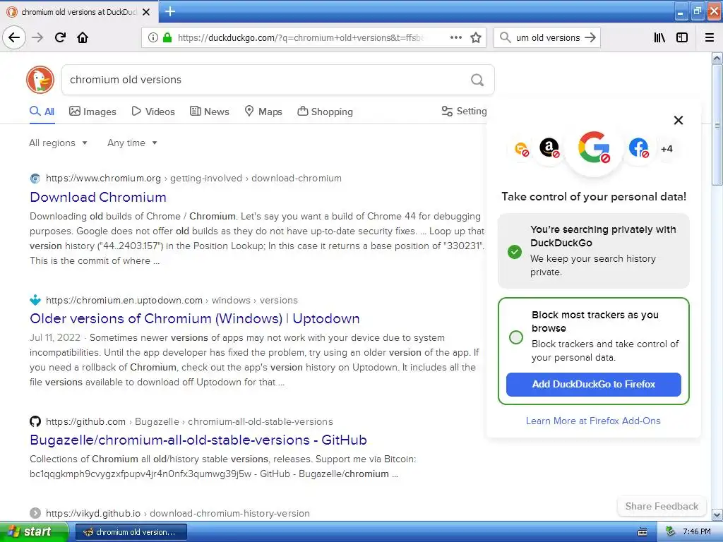
Task: Go back with the browser back arrow
Action: click(14, 37)
